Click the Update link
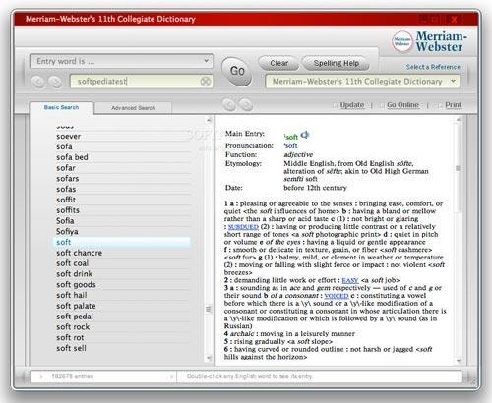This screenshot has height=403, width=492. [352, 105]
